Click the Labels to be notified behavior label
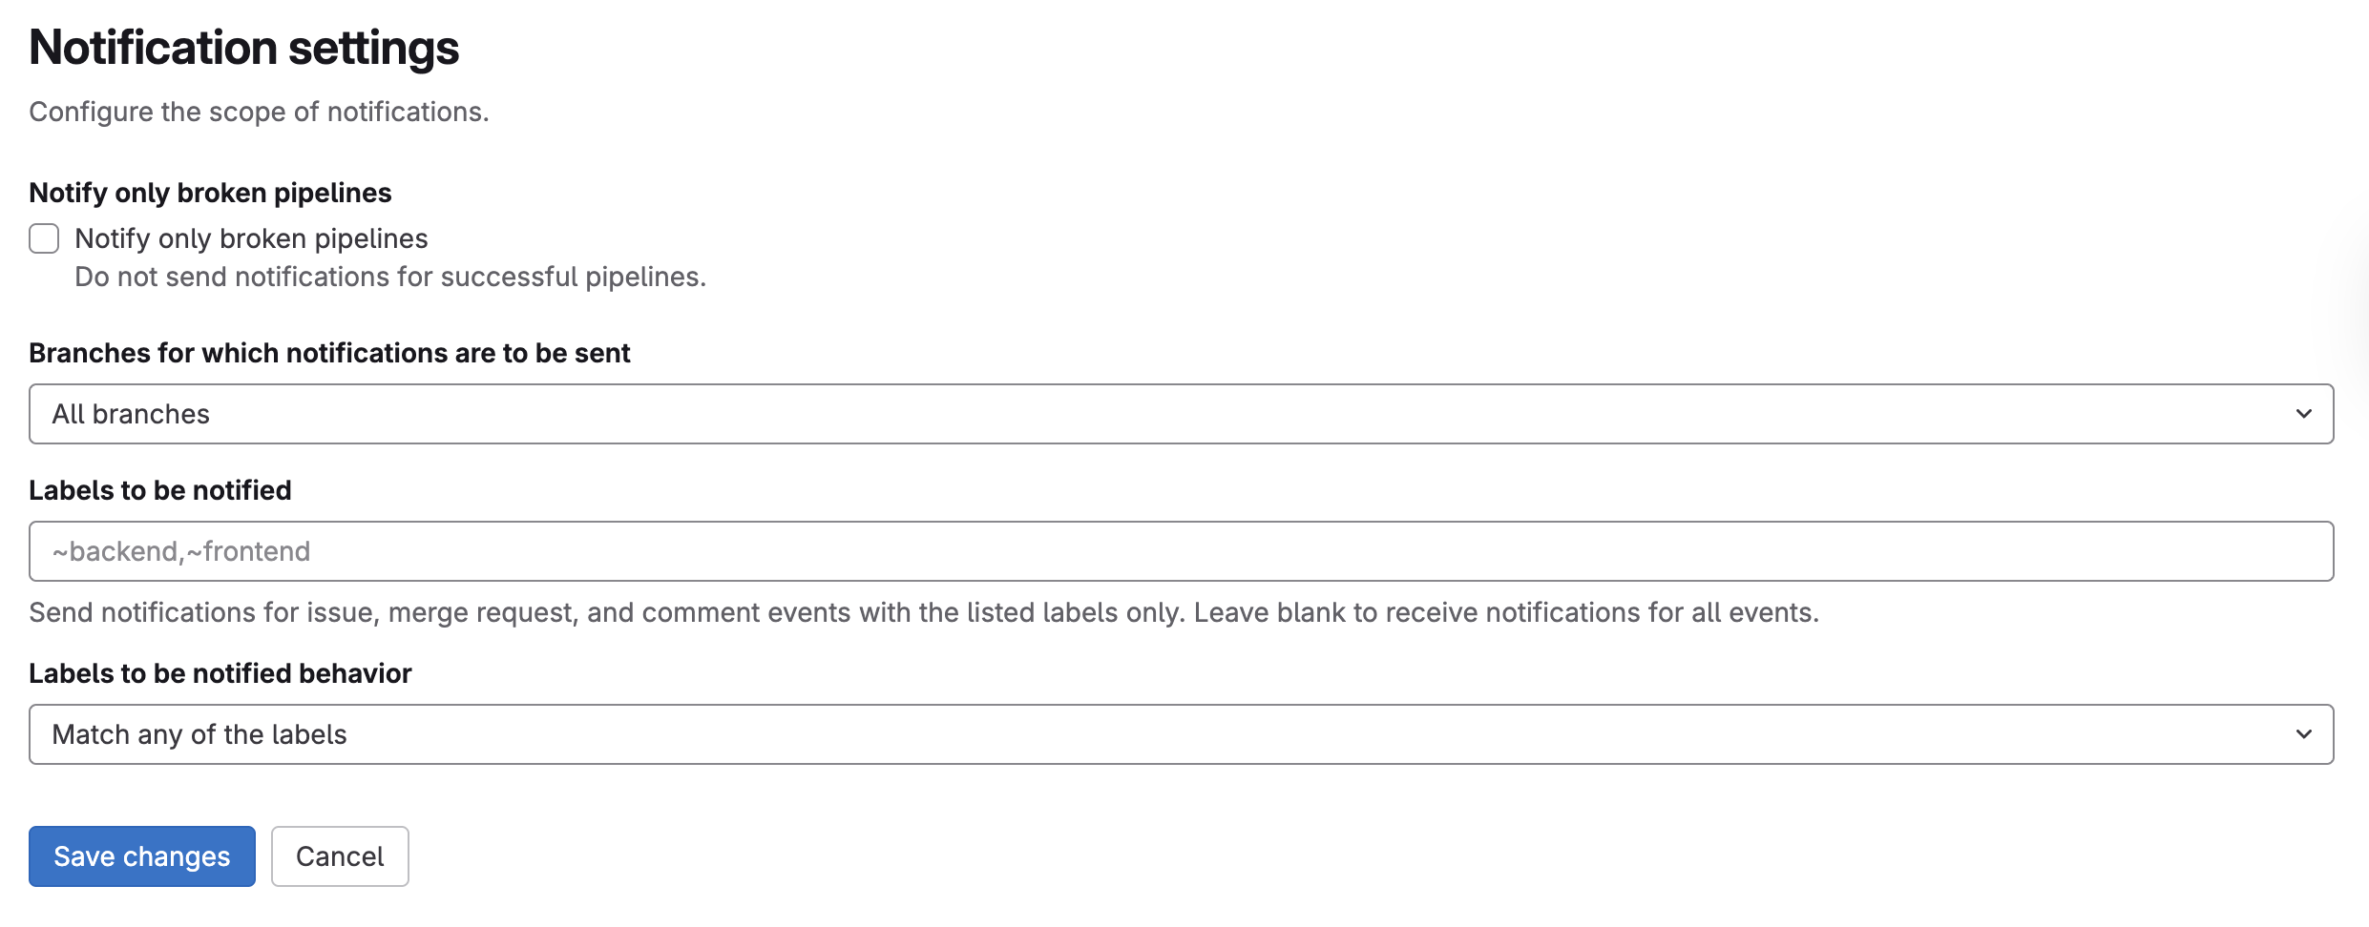This screenshot has width=2369, height=927. [220, 673]
